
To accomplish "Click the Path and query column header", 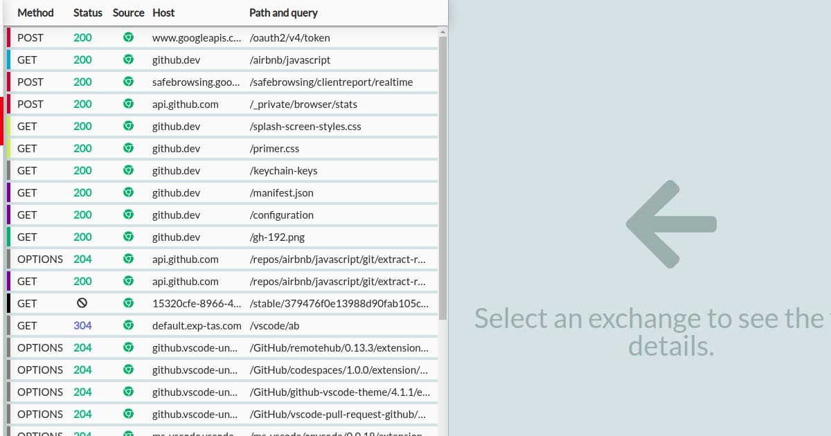I will pos(283,12).
